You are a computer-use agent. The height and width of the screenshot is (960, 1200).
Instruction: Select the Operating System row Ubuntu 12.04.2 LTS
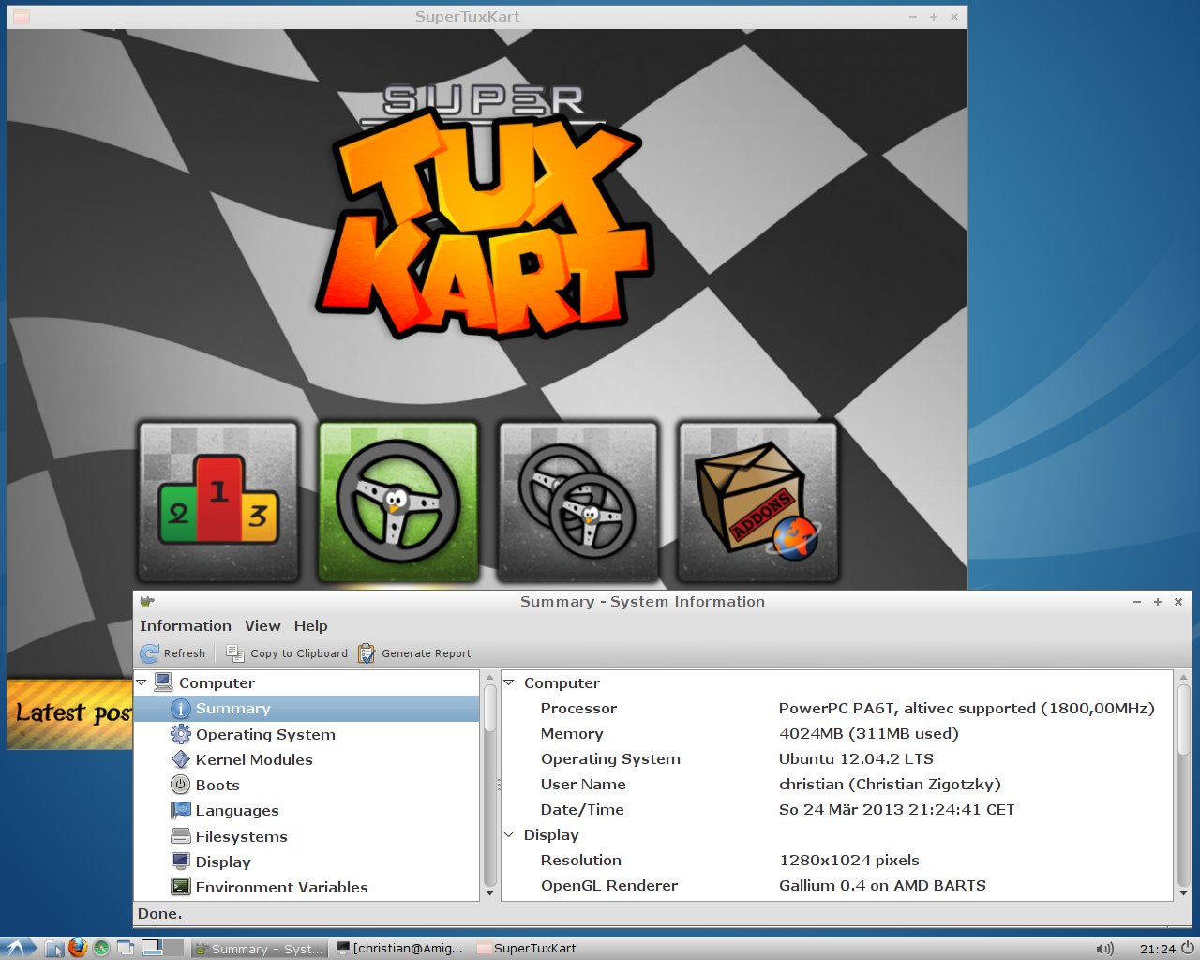click(x=838, y=759)
